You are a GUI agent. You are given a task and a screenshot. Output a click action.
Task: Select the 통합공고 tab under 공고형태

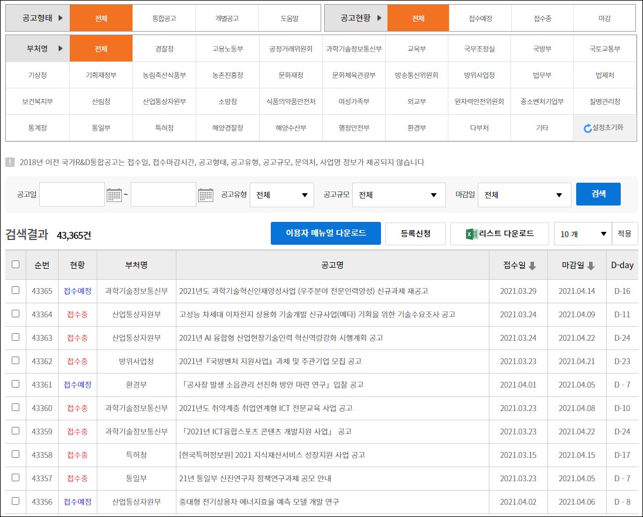point(164,18)
